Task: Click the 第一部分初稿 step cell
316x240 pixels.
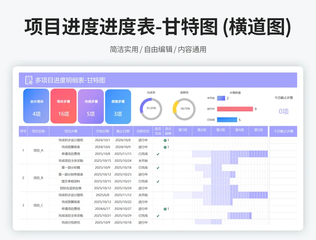Action: 71,168
